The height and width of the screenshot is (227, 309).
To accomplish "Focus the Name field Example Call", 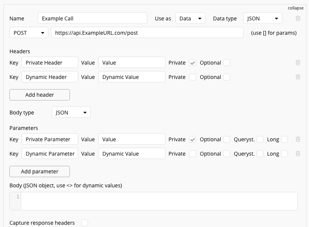I will (93, 19).
